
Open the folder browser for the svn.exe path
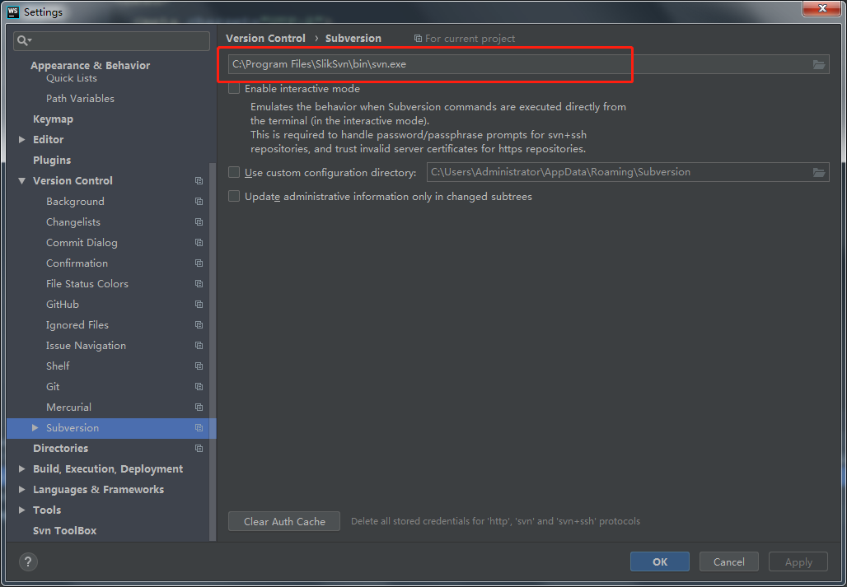click(819, 64)
